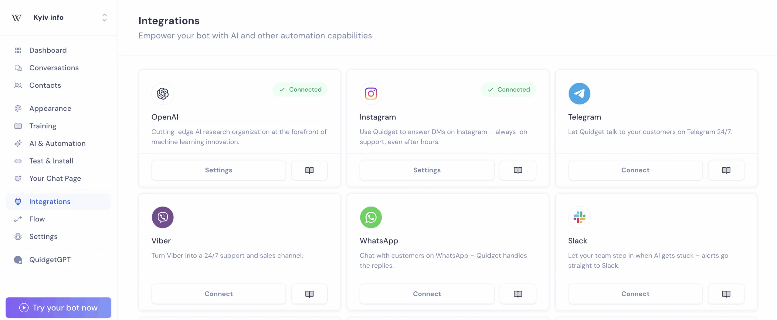Open Slack documentation book icon
Image resolution: width=777 pixels, height=320 pixels.
coord(726,294)
